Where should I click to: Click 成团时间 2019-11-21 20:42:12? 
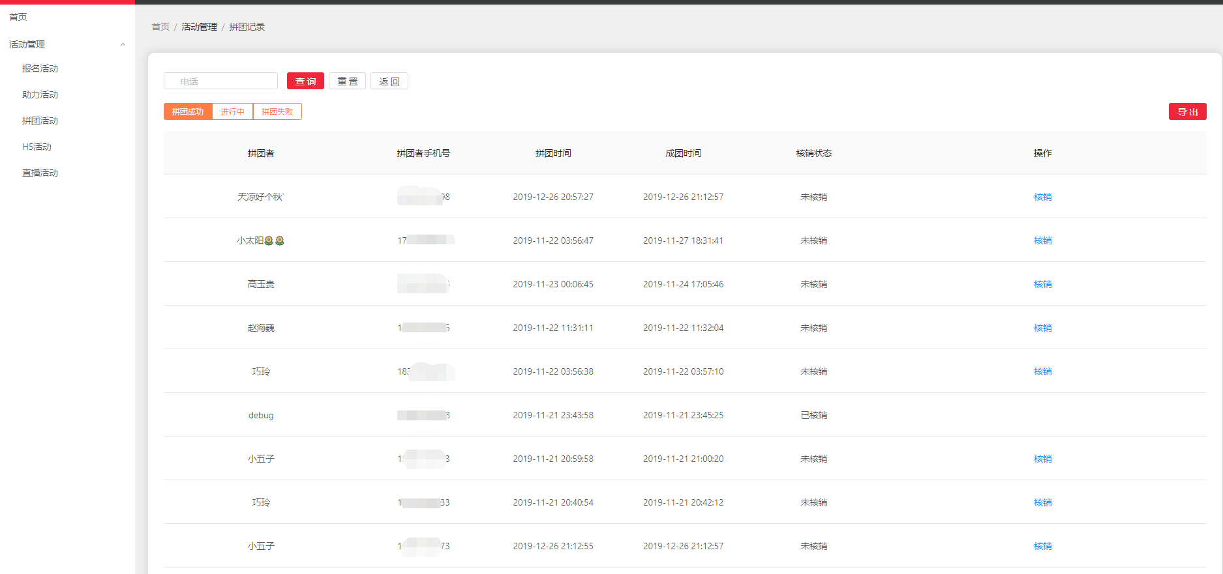(x=683, y=502)
